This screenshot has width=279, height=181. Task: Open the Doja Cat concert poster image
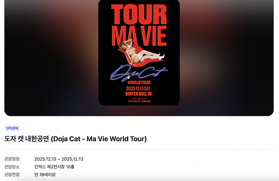(139, 52)
